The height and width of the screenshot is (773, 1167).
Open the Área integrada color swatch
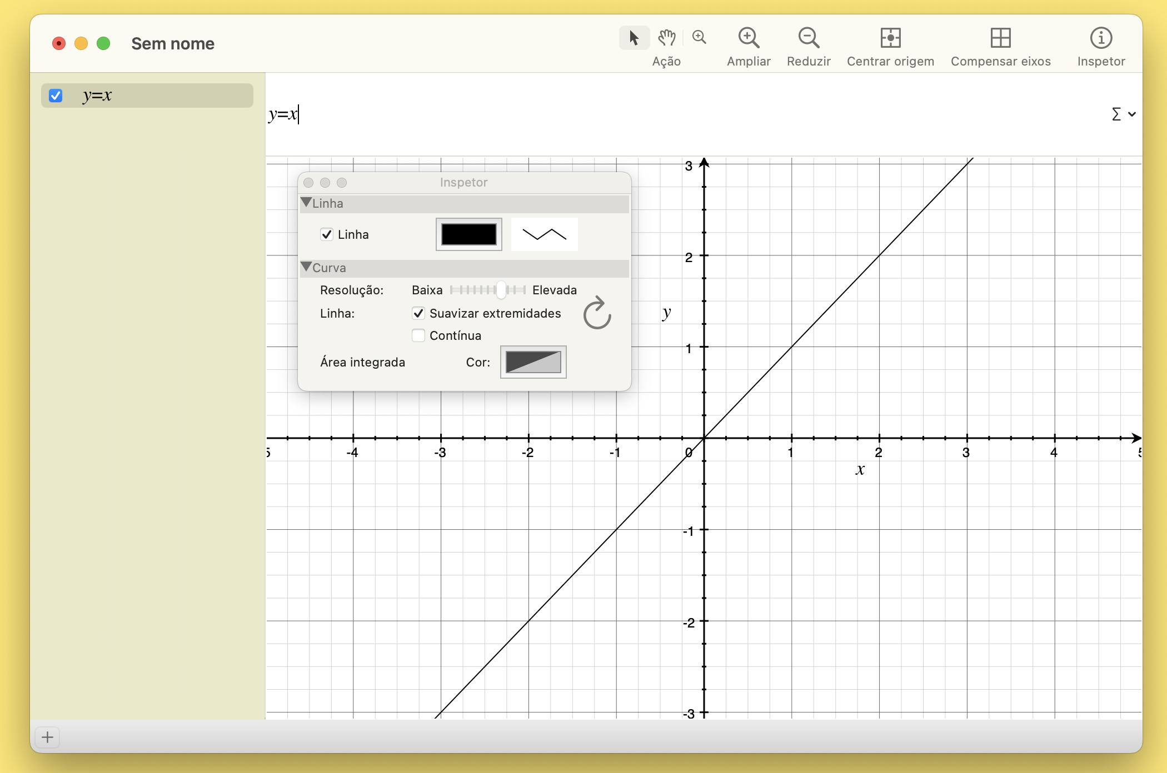coord(533,362)
